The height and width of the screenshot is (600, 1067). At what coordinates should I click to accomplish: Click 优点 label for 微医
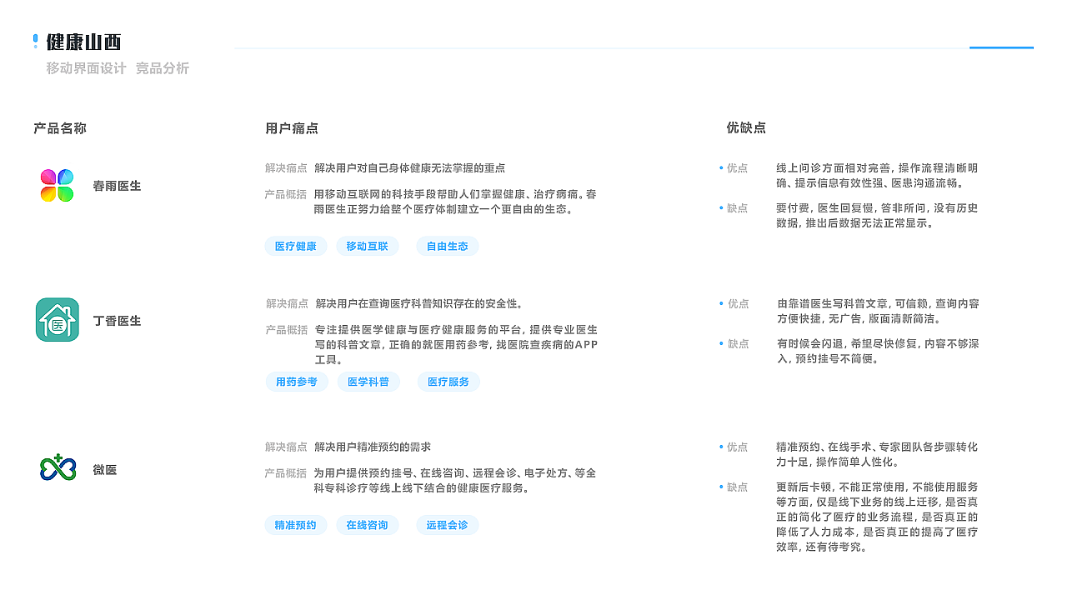click(x=737, y=447)
